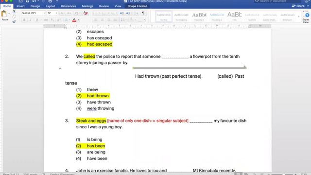Toggle Underline formatting
Viewport: 311px width, 175px height.
(x=37, y=20)
